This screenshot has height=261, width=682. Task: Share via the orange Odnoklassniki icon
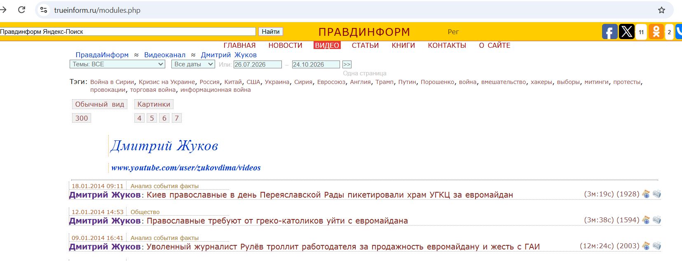pyautogui.click(x=656, y=32)
